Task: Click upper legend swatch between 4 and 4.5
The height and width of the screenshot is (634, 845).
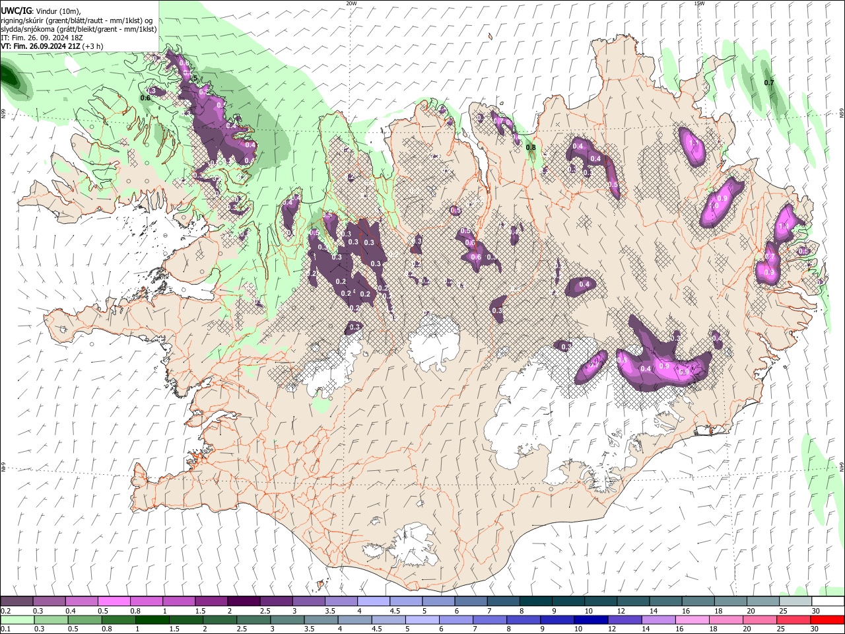Action: 373,601
